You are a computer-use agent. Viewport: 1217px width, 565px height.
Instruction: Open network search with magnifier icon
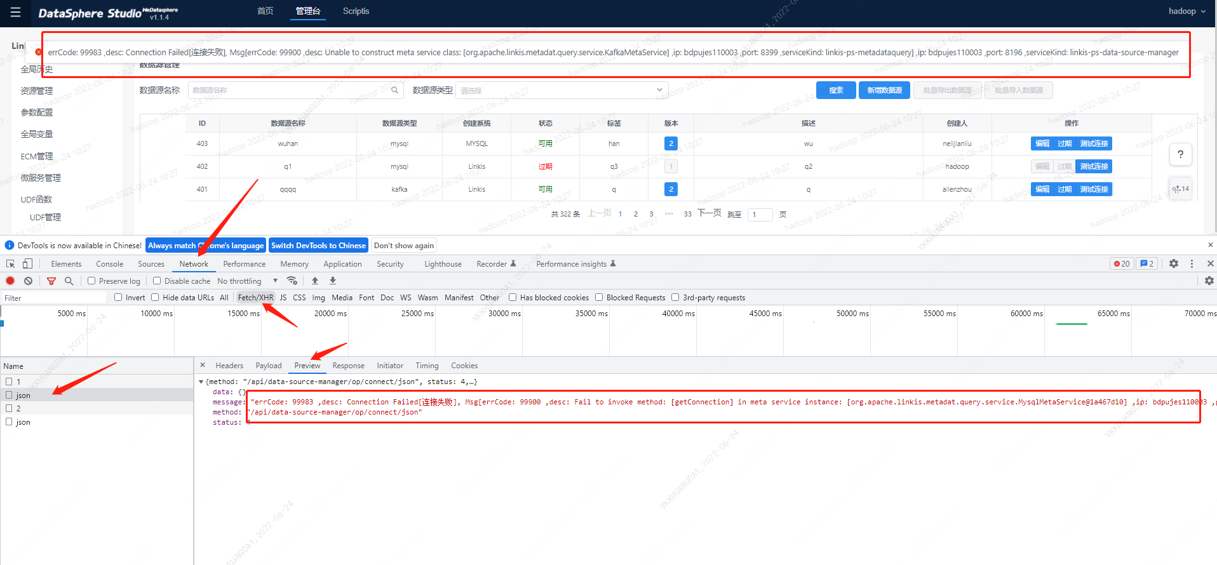click(x=69, y=281)
